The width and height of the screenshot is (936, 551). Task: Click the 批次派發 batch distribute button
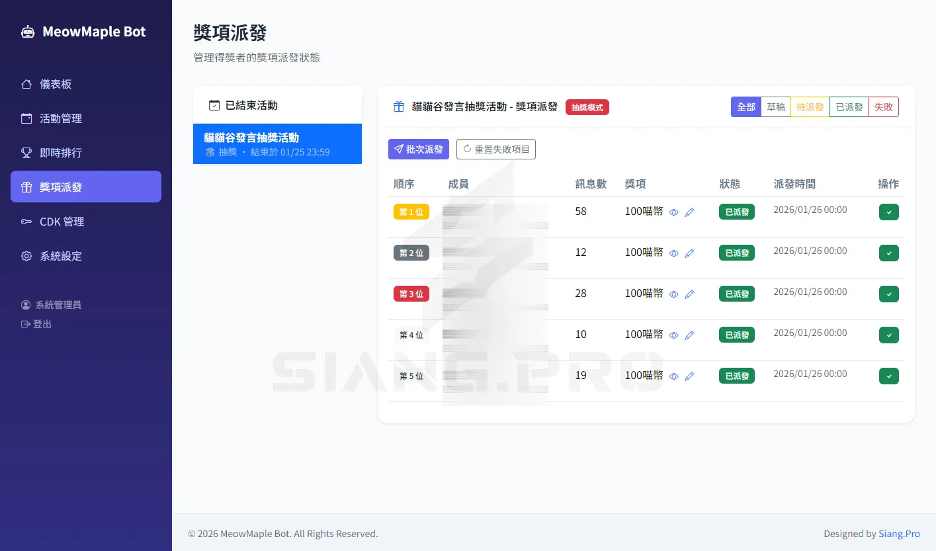(418, 149)
